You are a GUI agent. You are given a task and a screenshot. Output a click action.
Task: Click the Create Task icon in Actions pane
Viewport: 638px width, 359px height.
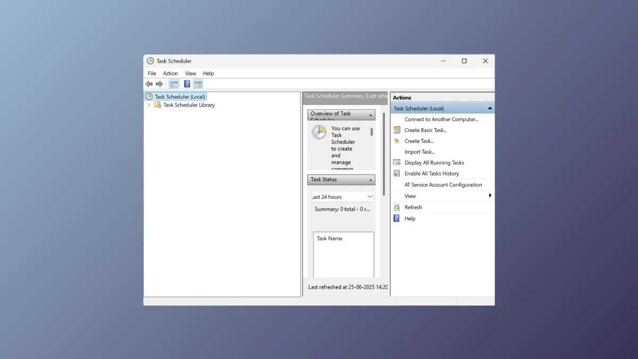point(397,141)
